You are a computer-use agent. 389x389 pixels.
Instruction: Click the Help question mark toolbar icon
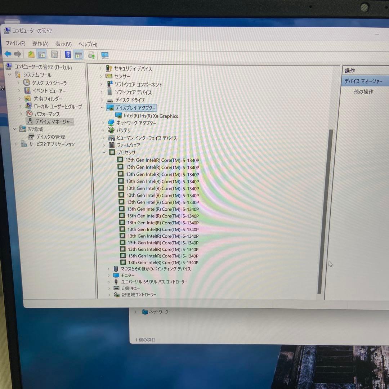[x=67, y=54]
